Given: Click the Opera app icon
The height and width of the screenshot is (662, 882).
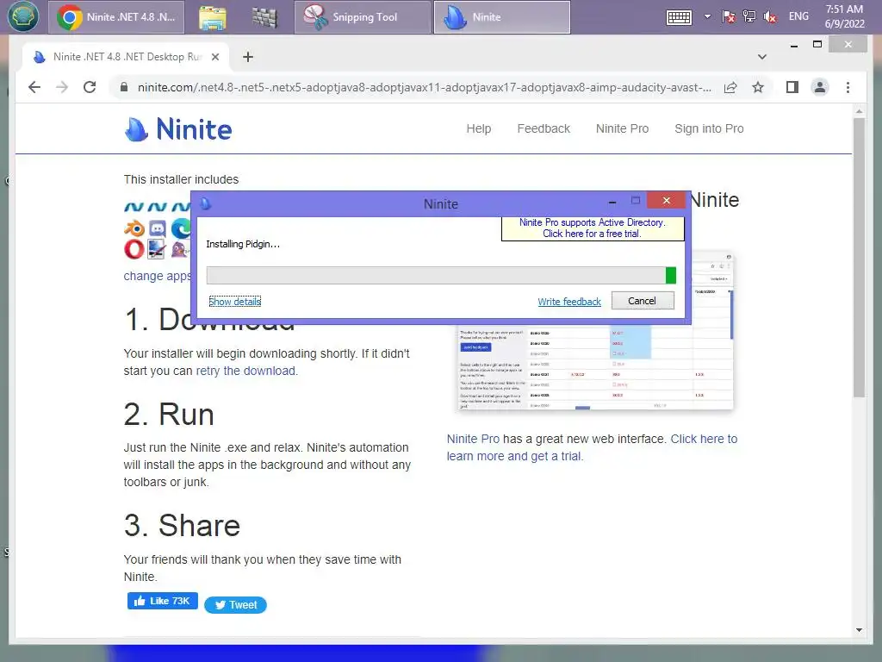Looking at the screenshot, I should (x=134, y=249).
